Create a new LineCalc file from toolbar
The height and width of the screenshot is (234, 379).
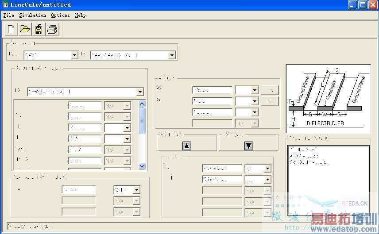11,30
